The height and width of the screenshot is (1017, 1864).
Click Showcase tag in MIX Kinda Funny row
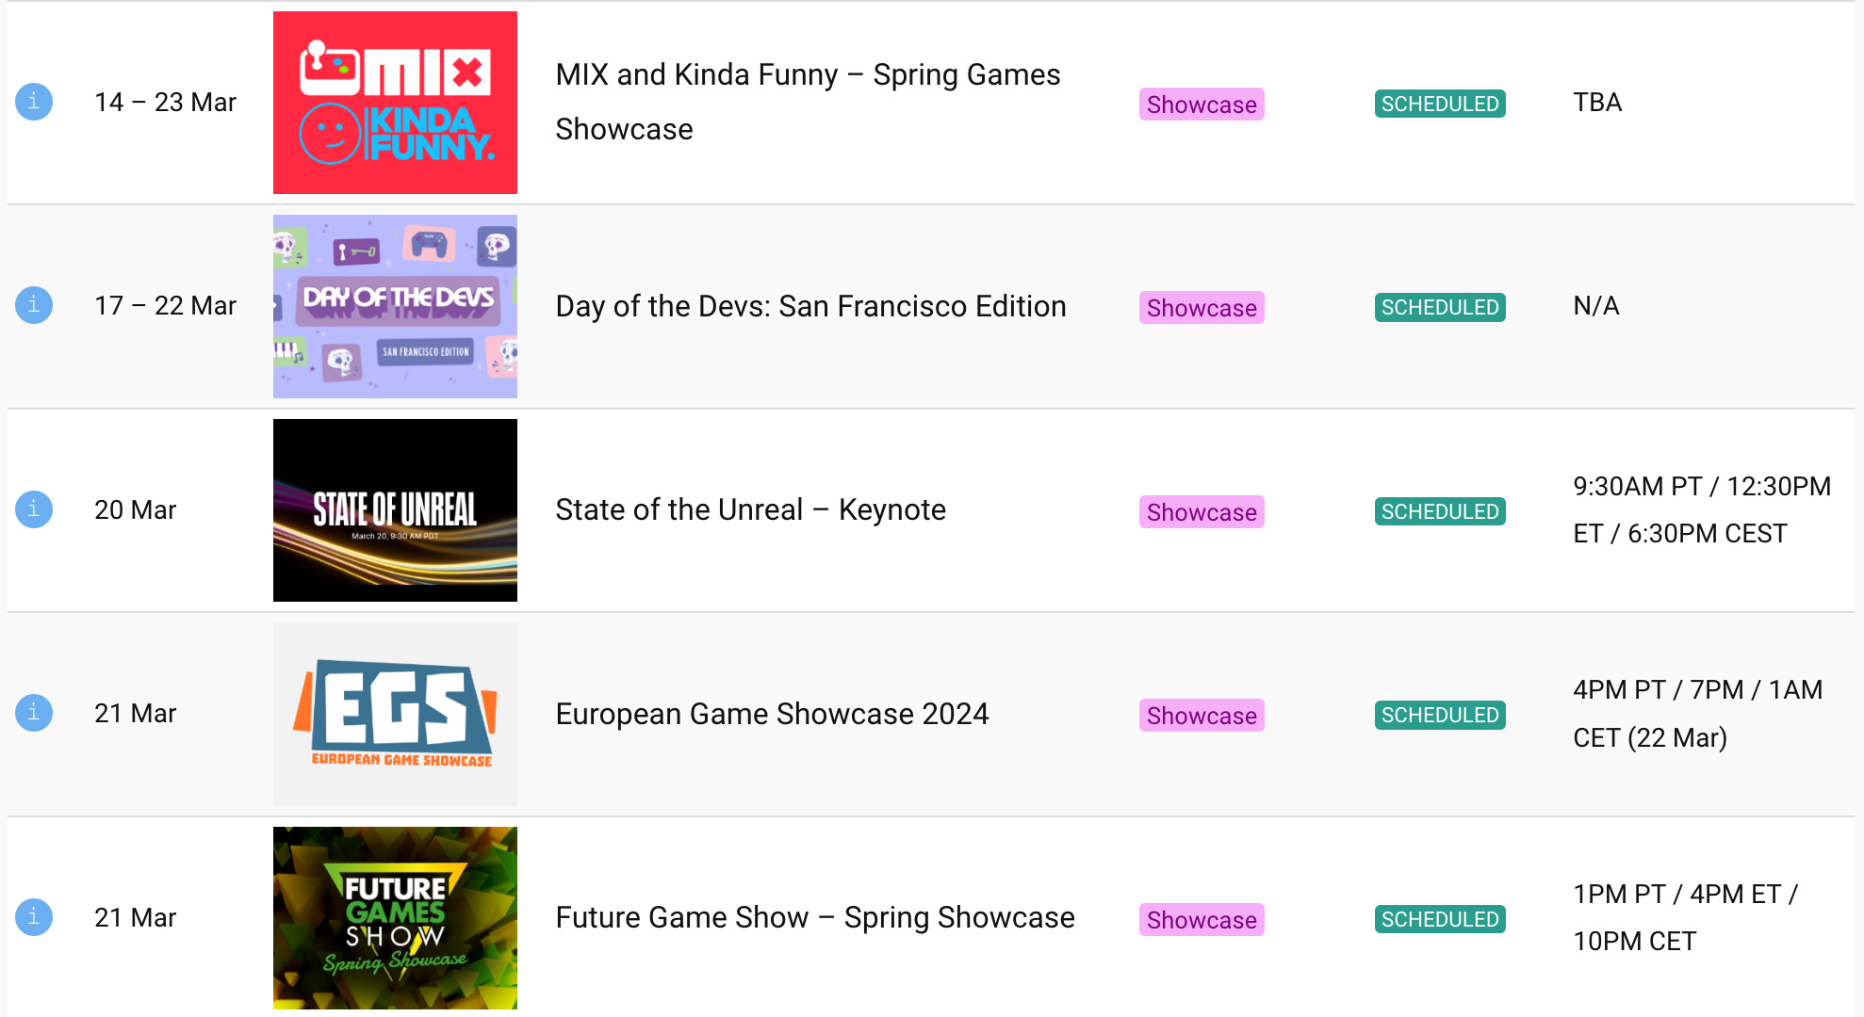tap(1202, 104)
